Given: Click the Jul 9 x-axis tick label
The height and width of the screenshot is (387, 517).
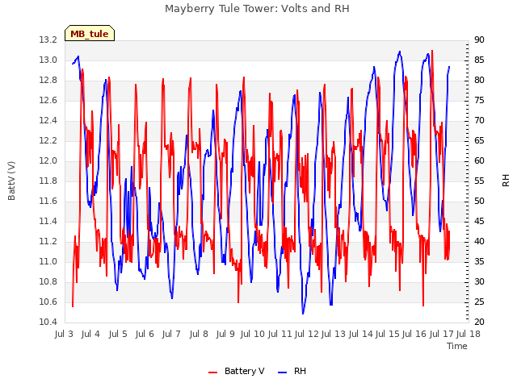Looking at the screenshot, I should (225, 334).
